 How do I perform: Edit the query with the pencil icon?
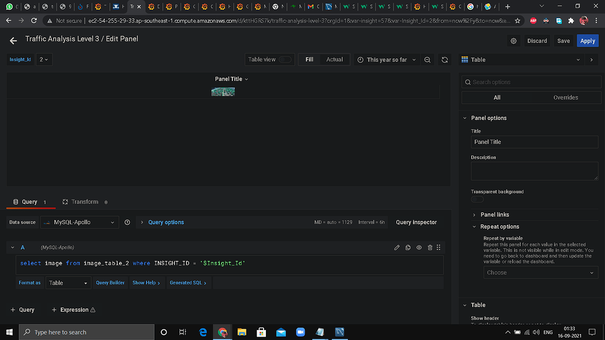click(396, 247)
